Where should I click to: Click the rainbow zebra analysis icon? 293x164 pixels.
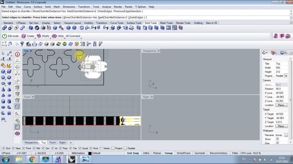coord(59,44)
